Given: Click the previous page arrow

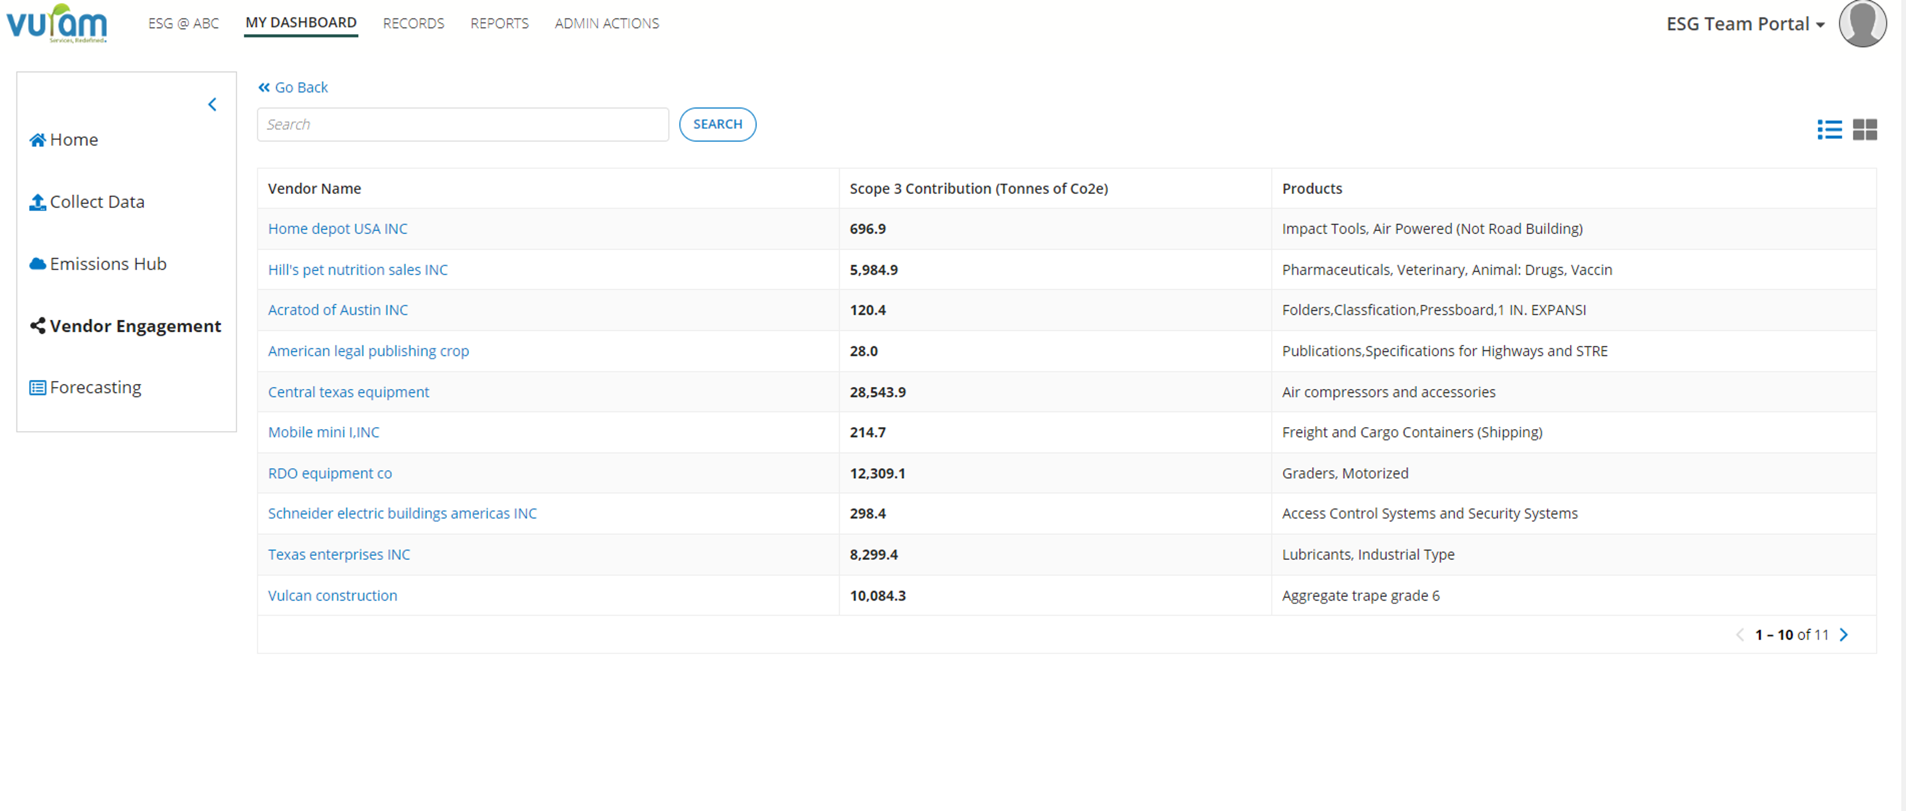Looking at the screenshot, I should [1740, 635].
